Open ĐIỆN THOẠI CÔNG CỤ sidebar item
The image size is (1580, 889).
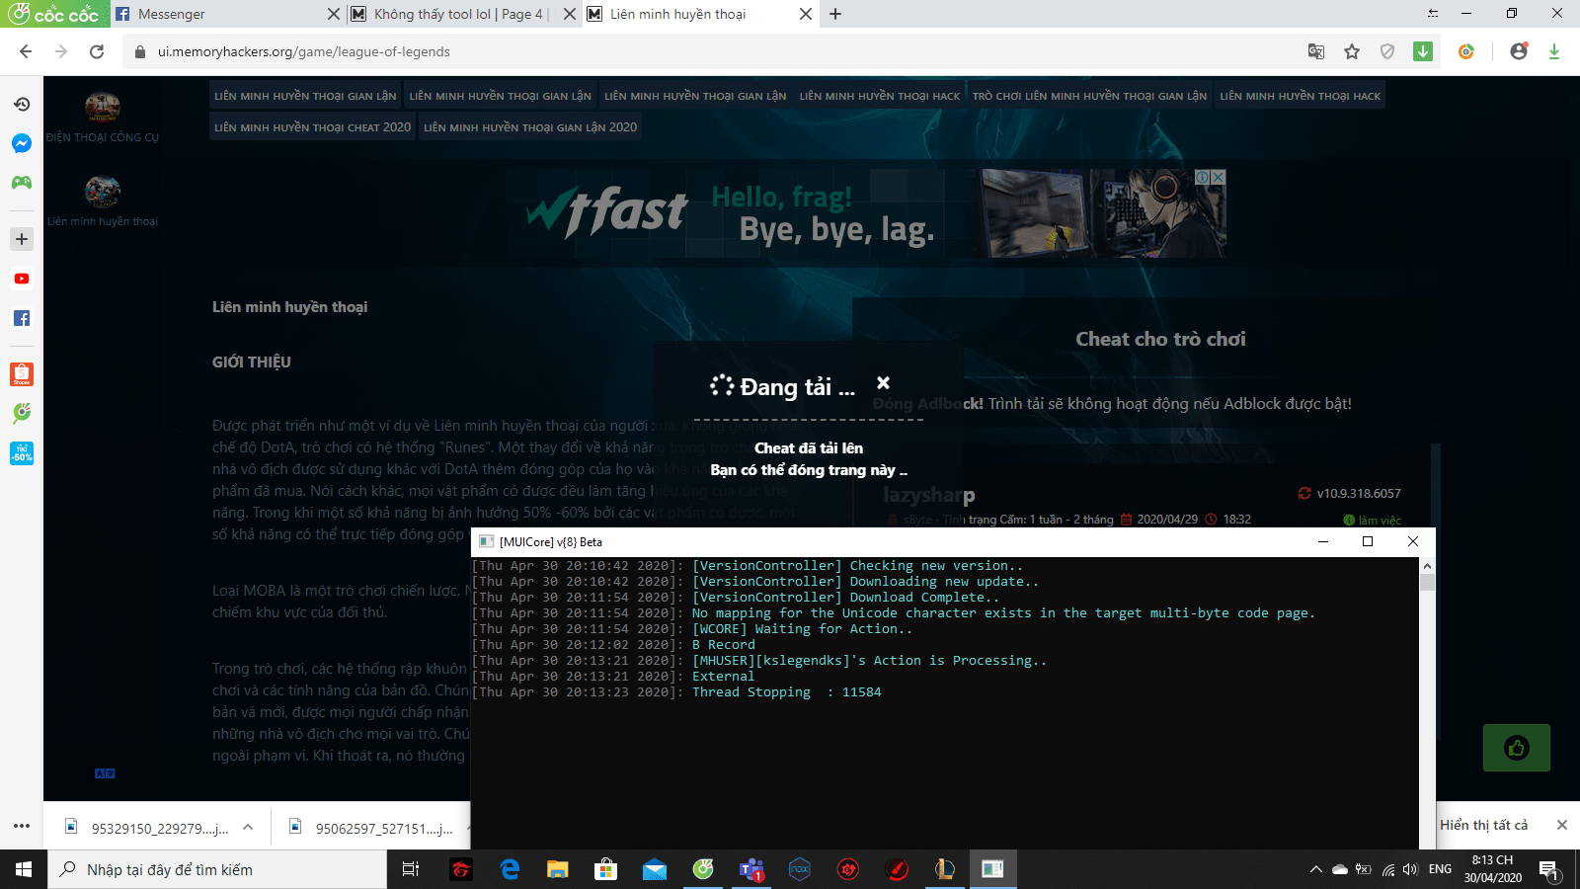pos(103,118)
